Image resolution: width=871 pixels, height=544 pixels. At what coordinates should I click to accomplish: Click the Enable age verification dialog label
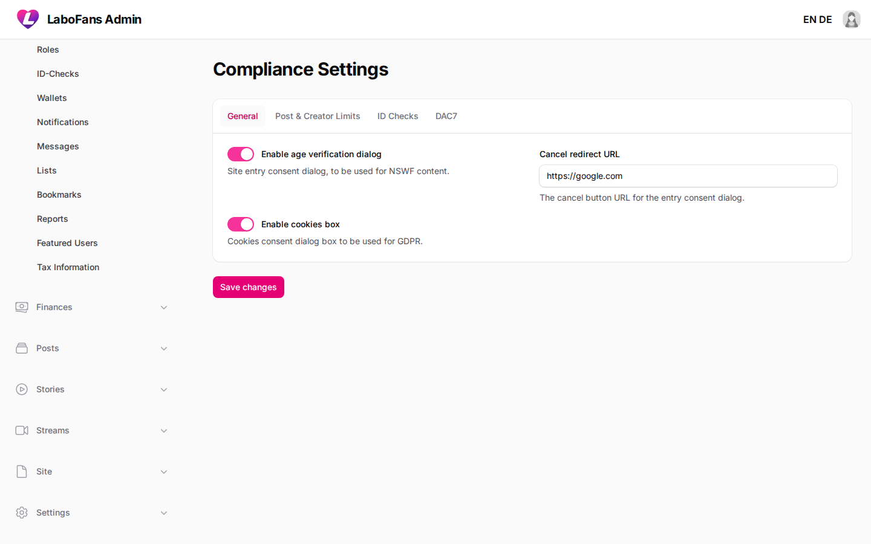(321, 154)
